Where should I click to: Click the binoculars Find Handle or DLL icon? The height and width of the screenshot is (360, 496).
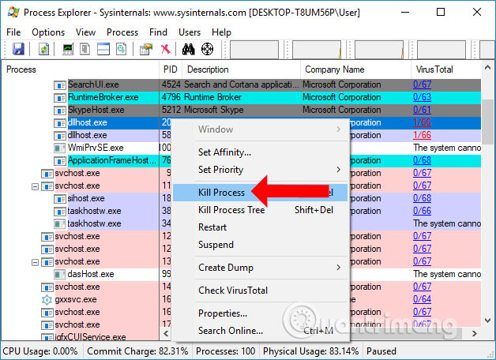pos(189,49)
